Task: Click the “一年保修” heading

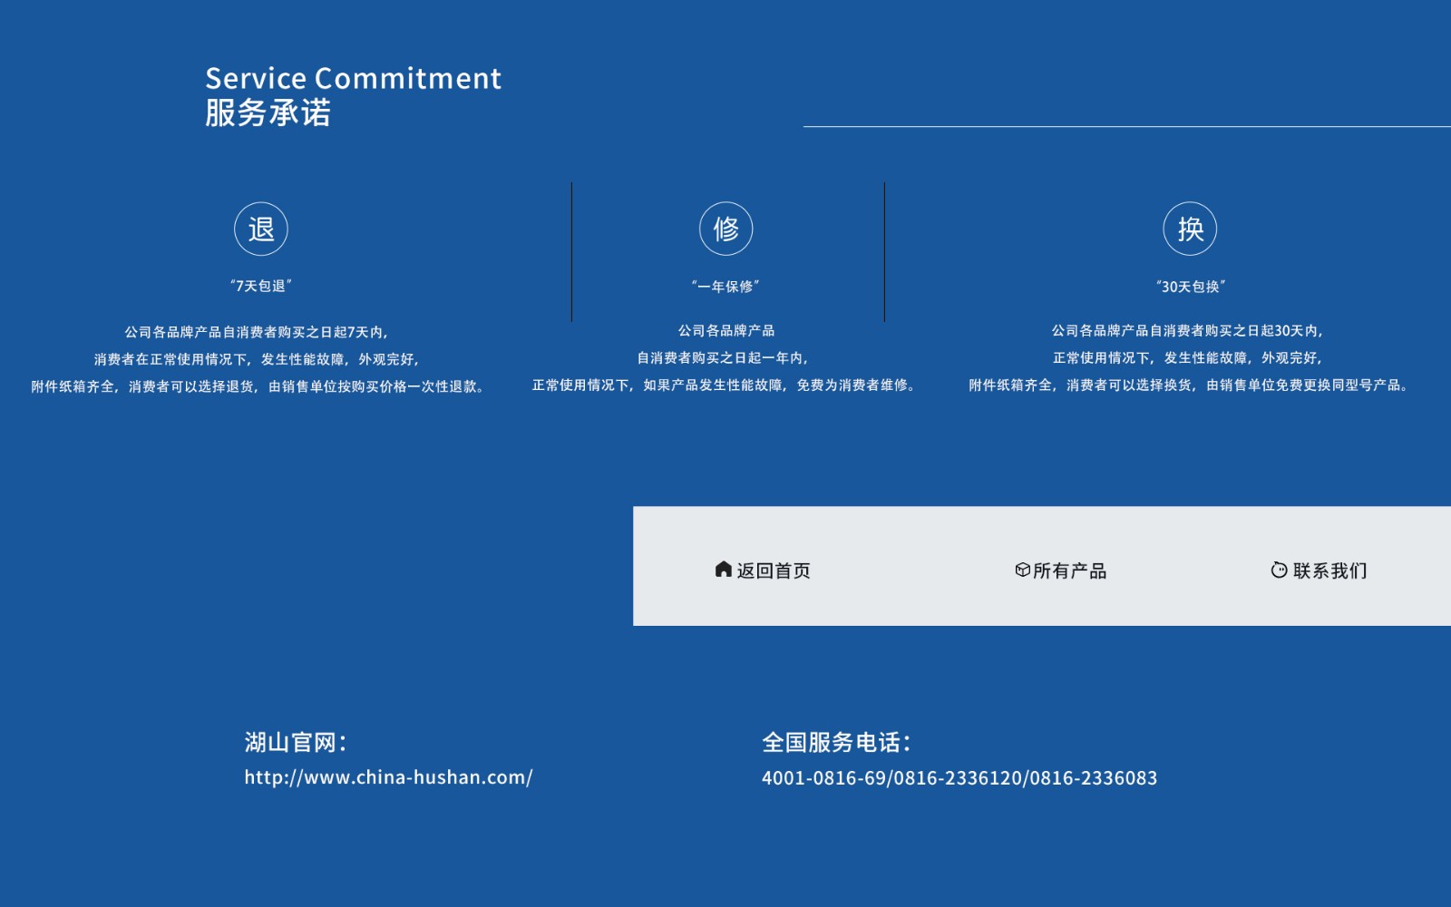Action: point(725,287)
